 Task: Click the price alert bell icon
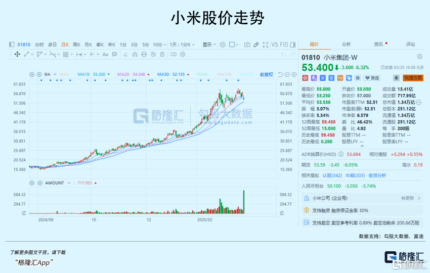tap(396, 78)
